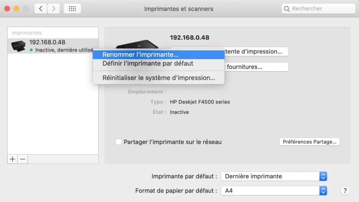Select printer 192.168.0.48 in the list
Screen dimensions: 359x202
(x=53, y=46)
